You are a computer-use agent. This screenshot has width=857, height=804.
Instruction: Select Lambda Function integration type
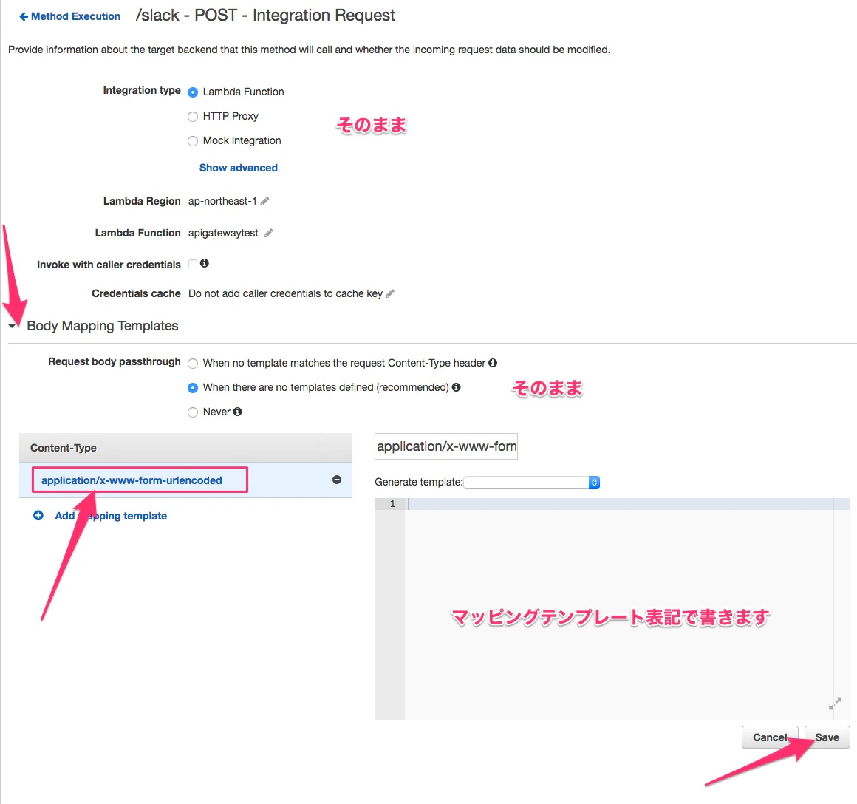click(192, 92)
